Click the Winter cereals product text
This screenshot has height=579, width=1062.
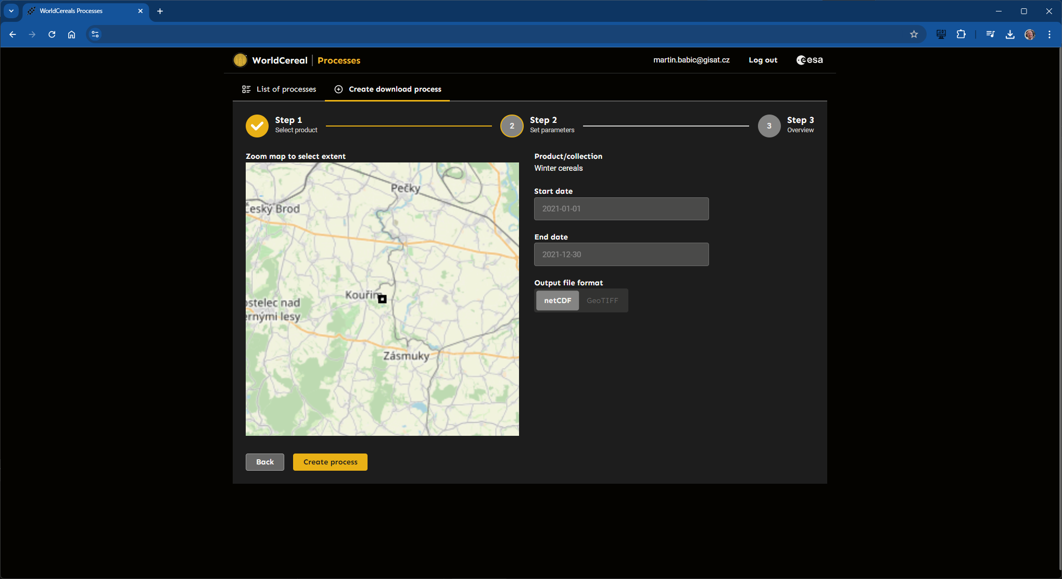[558, 168]
